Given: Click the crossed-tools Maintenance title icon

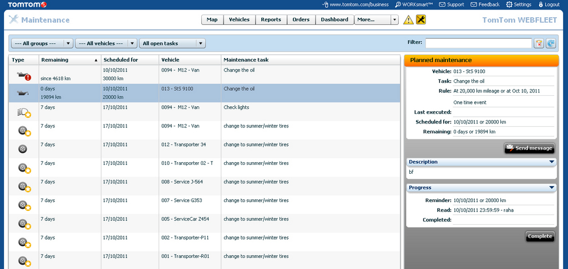Looking at the screenshot, I should pyautogui.click(x=13, y=19).
